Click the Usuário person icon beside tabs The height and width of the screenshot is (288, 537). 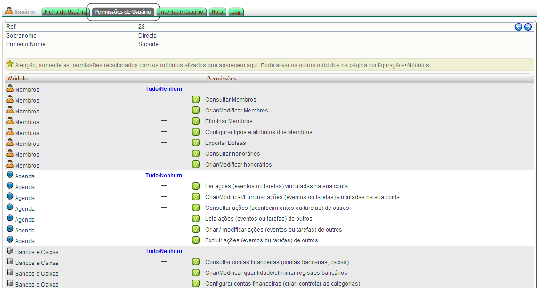pos(9,11)
